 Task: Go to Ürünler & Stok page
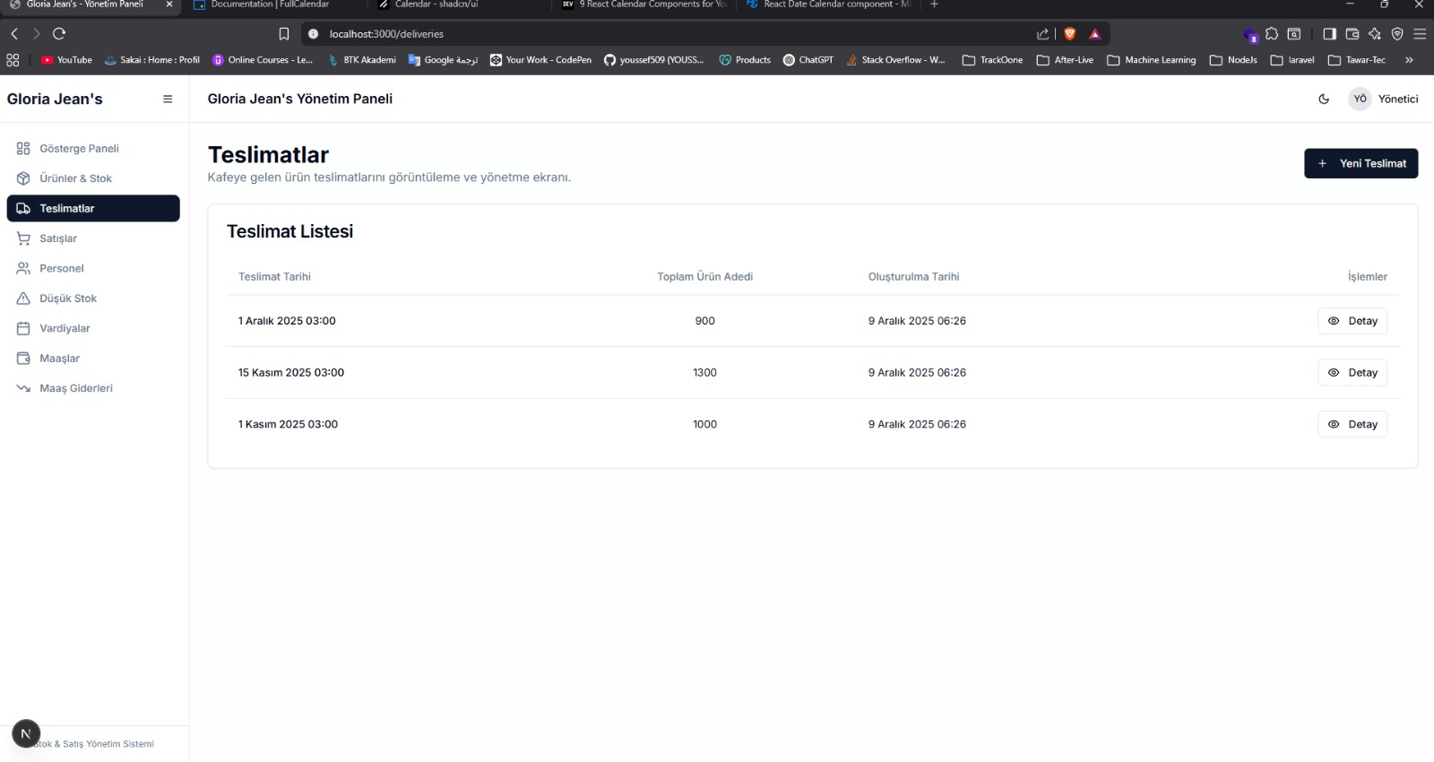pos(93,178)
